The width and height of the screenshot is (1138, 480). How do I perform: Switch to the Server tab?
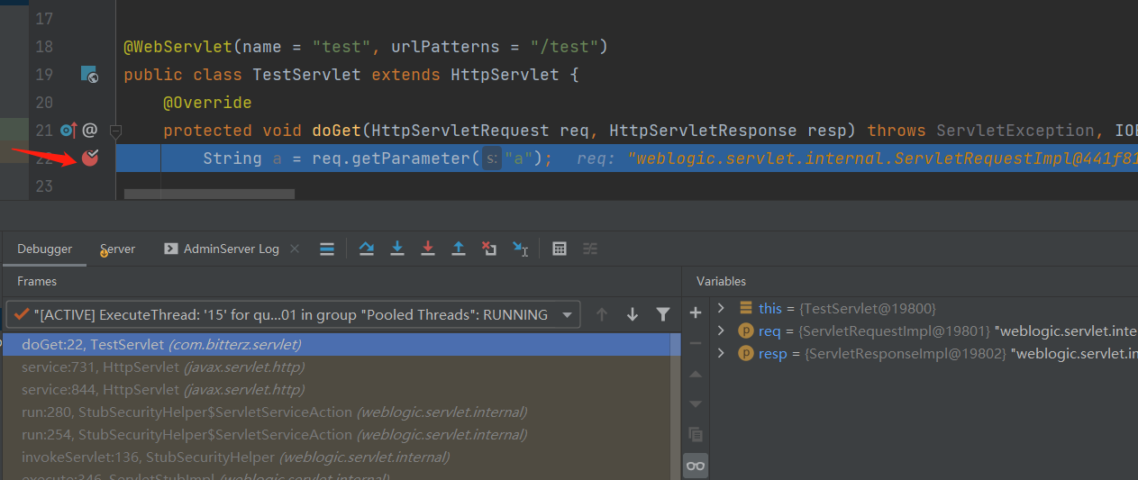pyautogui.click(x=117, y=249)
